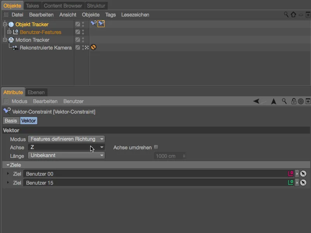Open the Tags menu
This screenshot has height=233, width=311.
coord(110,15)
